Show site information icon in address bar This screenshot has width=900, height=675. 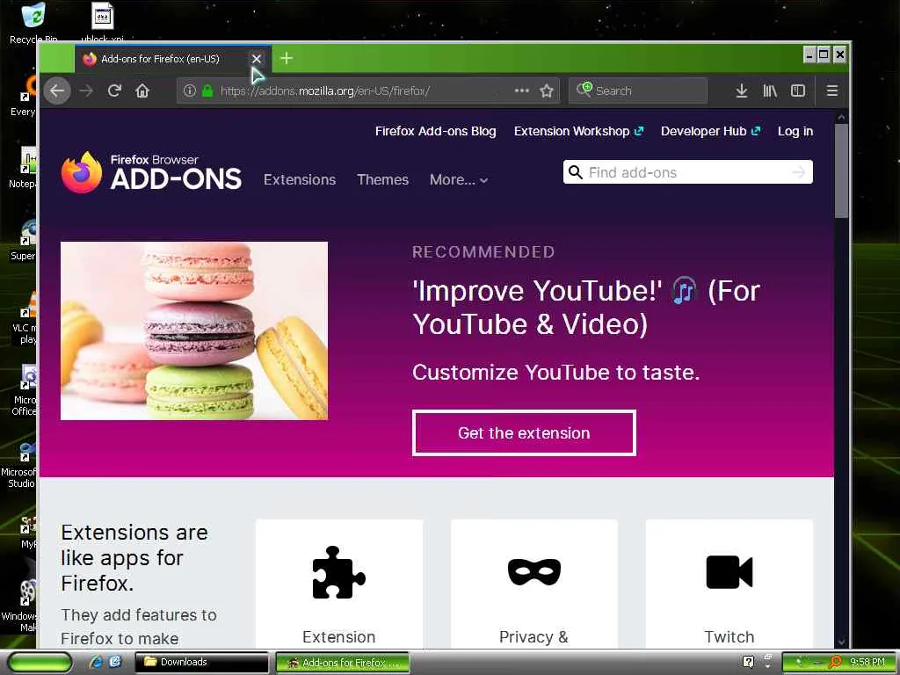pos(190,91)
